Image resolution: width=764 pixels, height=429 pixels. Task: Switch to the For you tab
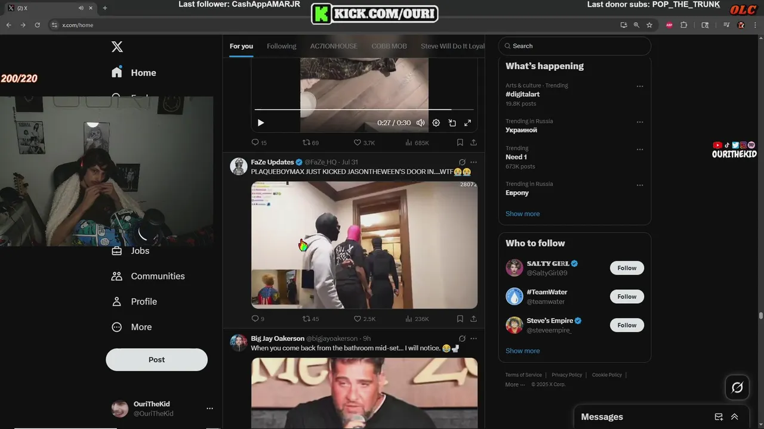(x=241, y=46)
